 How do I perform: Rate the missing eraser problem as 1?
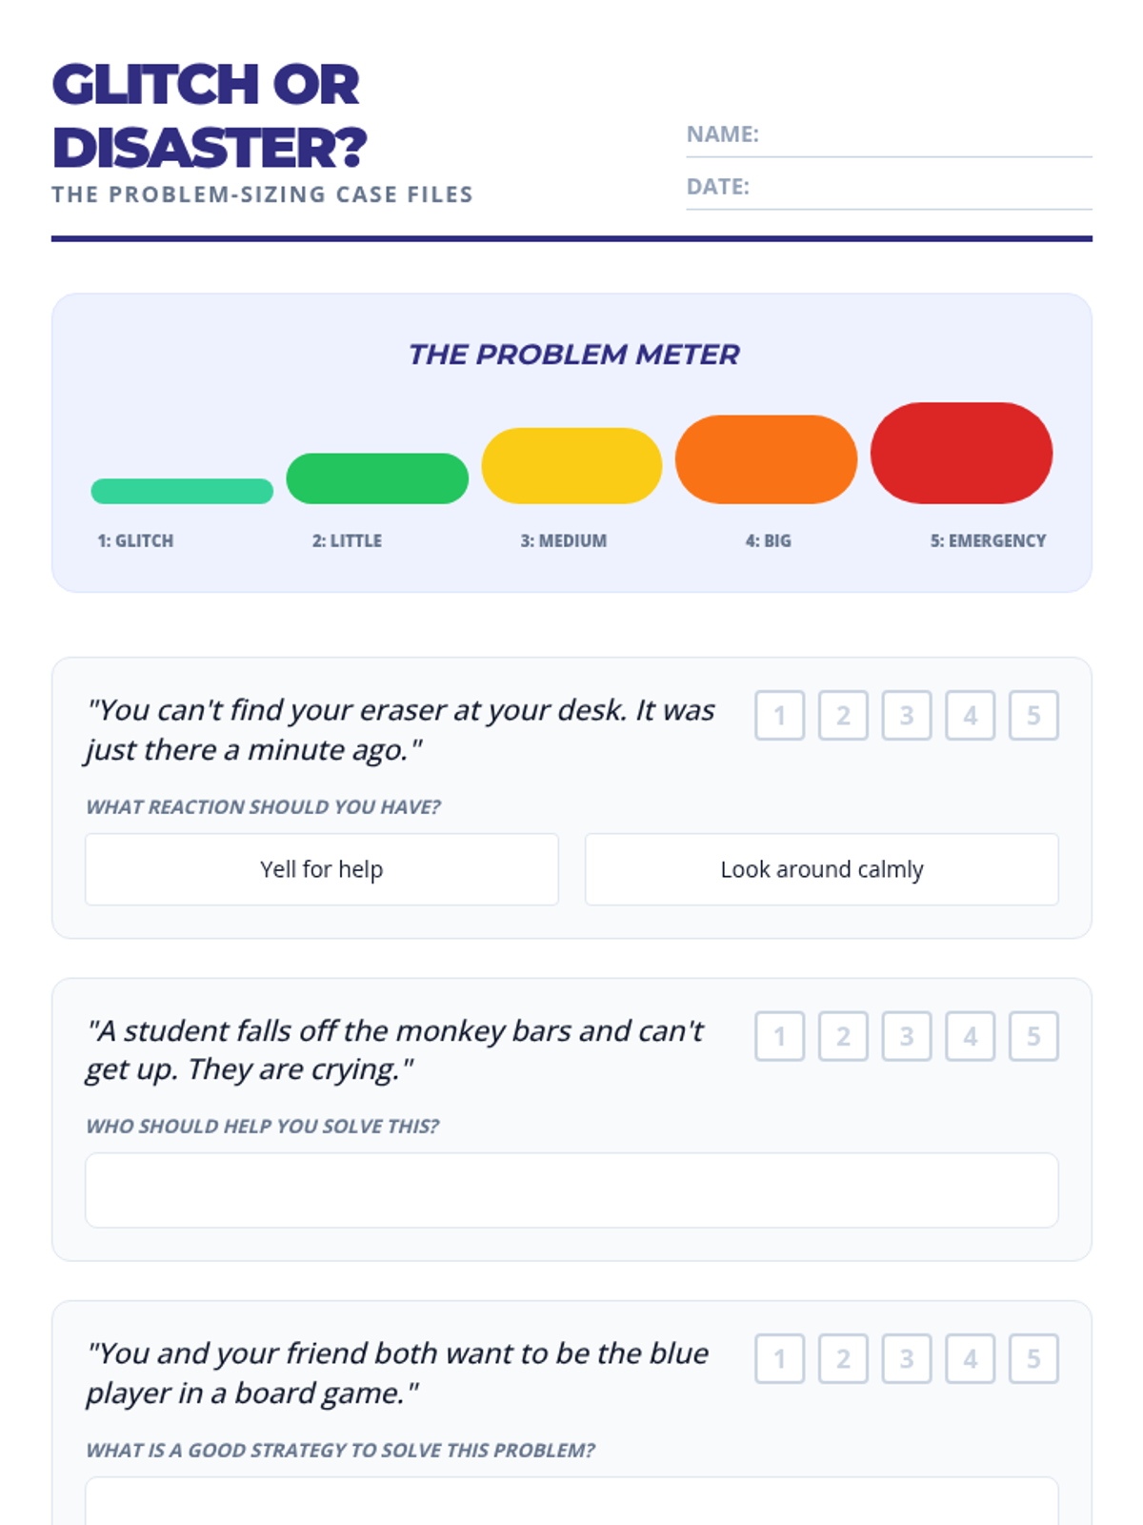[779, 716]
